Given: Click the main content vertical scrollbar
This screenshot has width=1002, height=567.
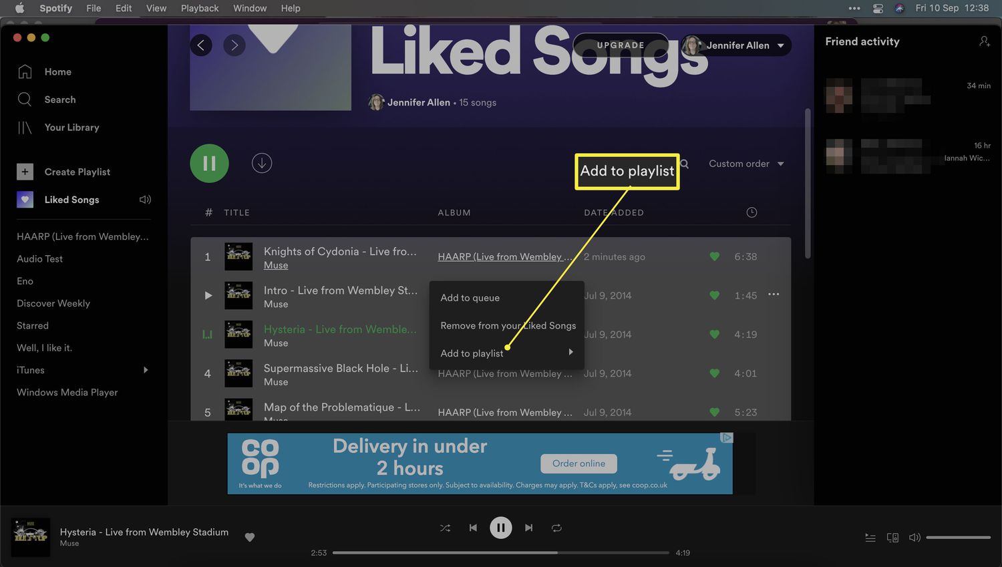Looking at the screenshot, I should point(808,184).
